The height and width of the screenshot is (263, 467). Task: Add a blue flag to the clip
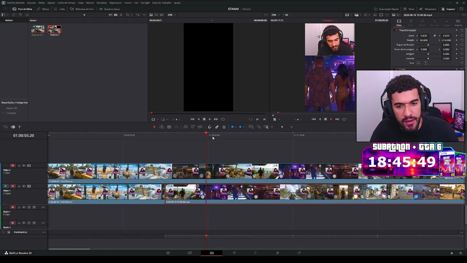coord(232,127)
